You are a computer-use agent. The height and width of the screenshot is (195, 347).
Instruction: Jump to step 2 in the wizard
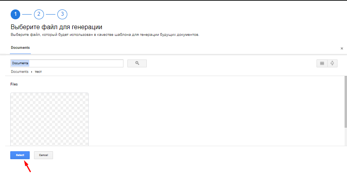[39, 15]
